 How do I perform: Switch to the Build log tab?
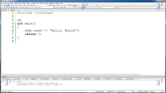tap(34, 79)
